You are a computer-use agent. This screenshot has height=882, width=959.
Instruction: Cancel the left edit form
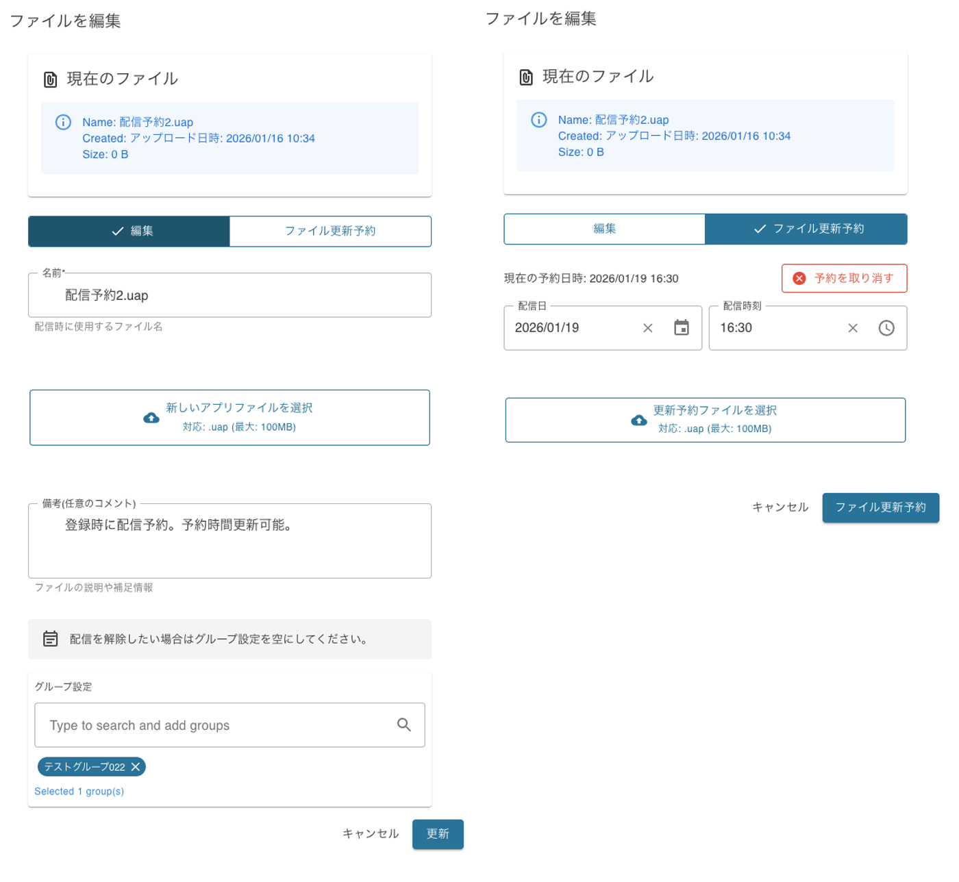[371, 834]
